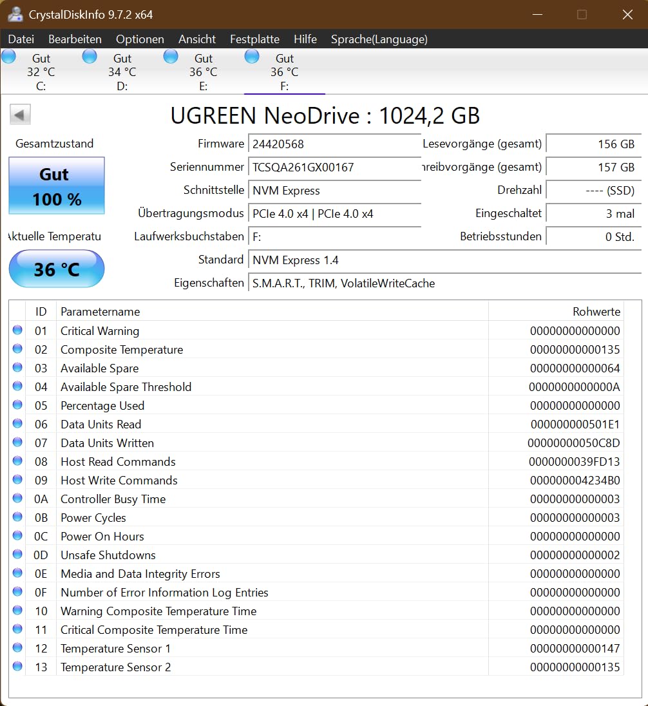Screen dimensions: 648x706
Task: Select drive F: tab
Action: [x=284, y=72]
